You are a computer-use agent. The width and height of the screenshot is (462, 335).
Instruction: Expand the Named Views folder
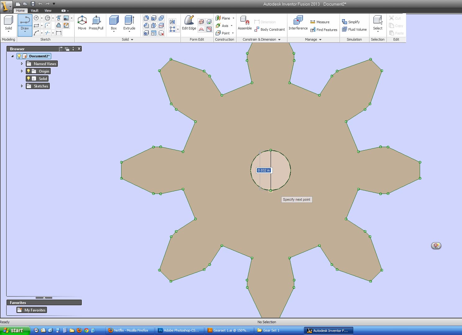click(x=22, y=64)
